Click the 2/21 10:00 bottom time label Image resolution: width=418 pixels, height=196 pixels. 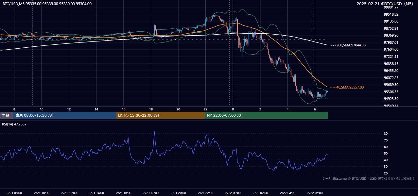point(42,193)
